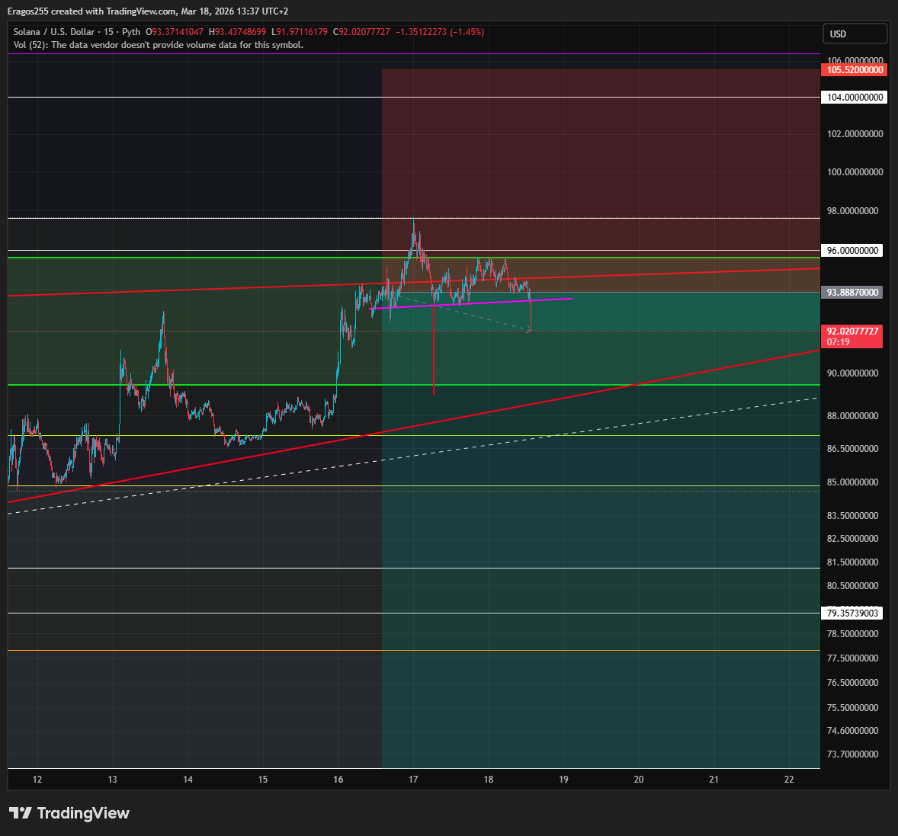Click the closing value C92.02077727 in legend

tap(361, 32)
